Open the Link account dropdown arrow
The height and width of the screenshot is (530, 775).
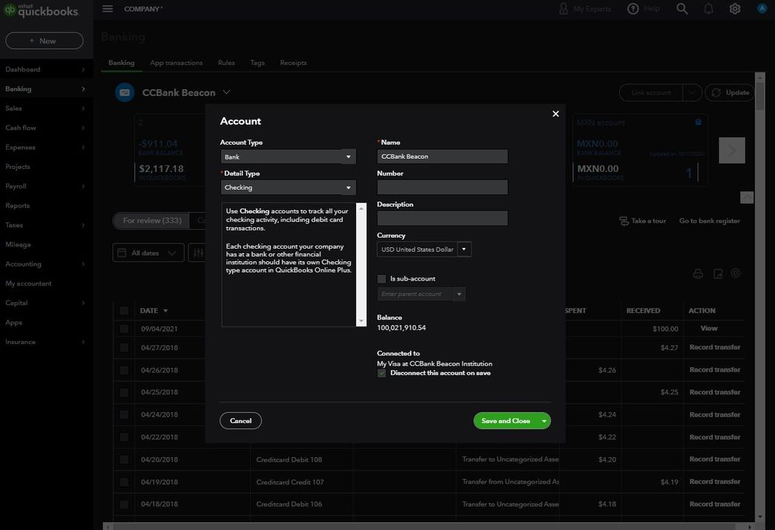pos(692,92)
